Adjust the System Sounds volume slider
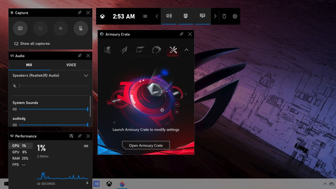This screenshot has width=336, height=189. click(x=53, y=109)
